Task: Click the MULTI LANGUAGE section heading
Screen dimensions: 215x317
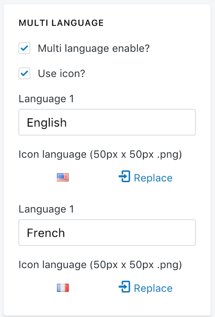Action: click(61, 23)
